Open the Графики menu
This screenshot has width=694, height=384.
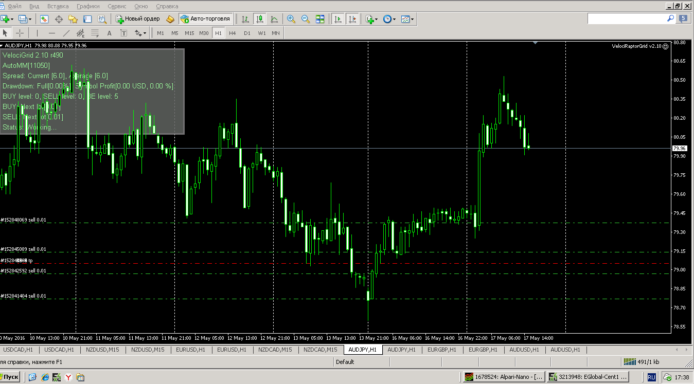tap(88, 6)
